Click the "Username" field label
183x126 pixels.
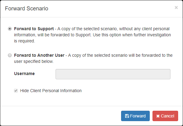click(x=24, y=74)
